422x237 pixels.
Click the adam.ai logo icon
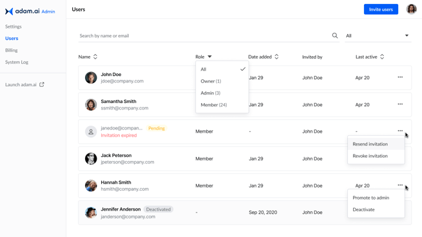pyautogui.click(x=9, y=12)
